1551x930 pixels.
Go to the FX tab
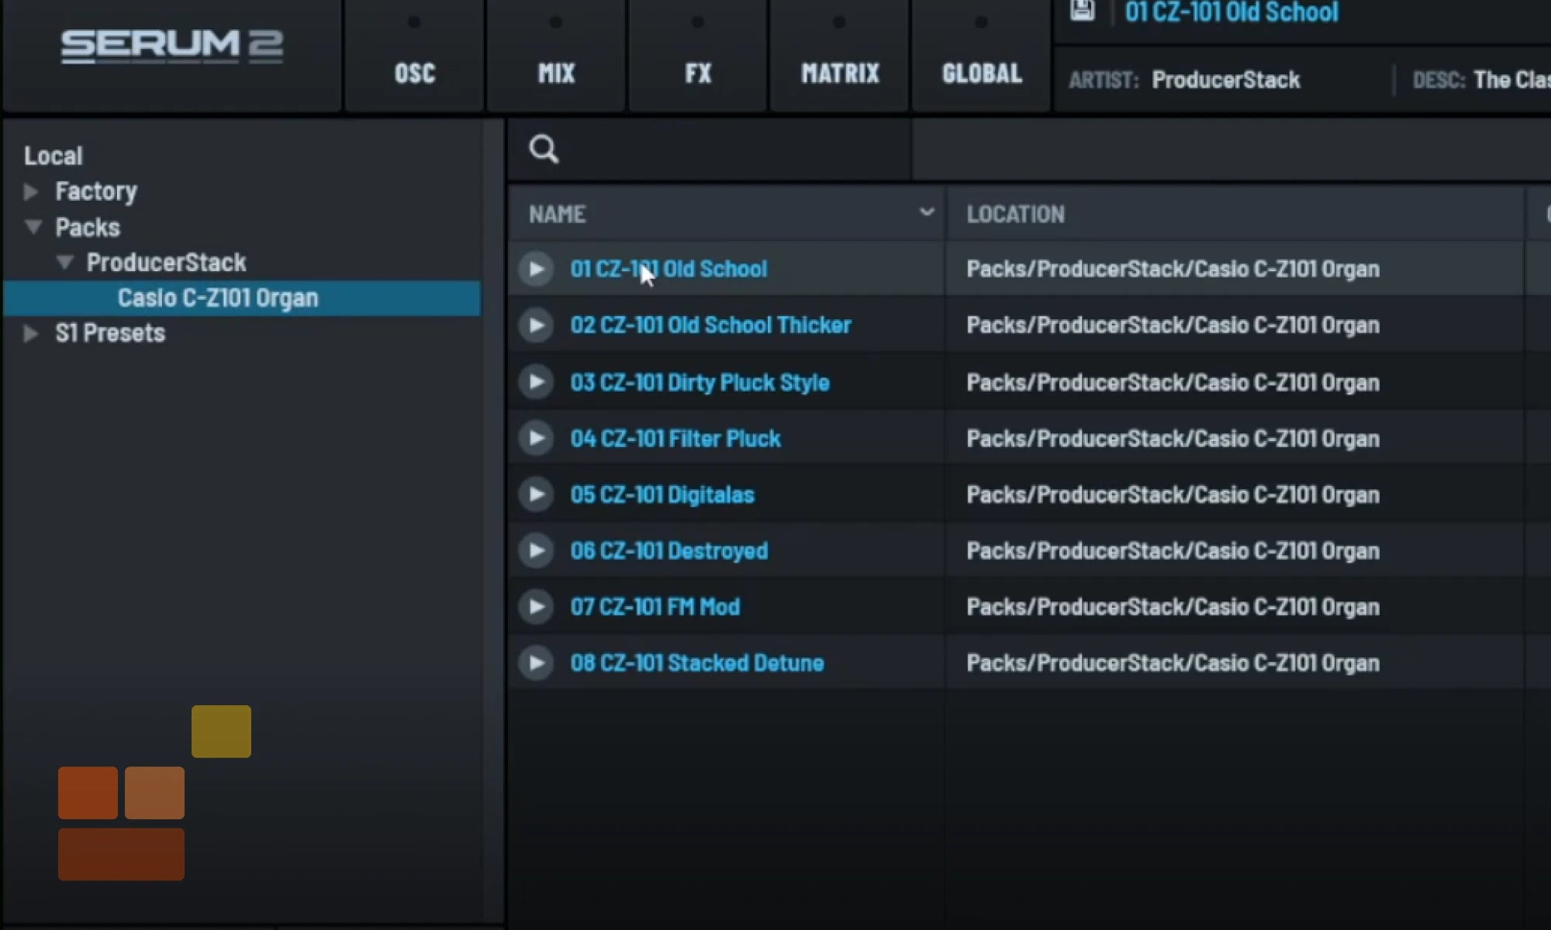click(698, 73)
